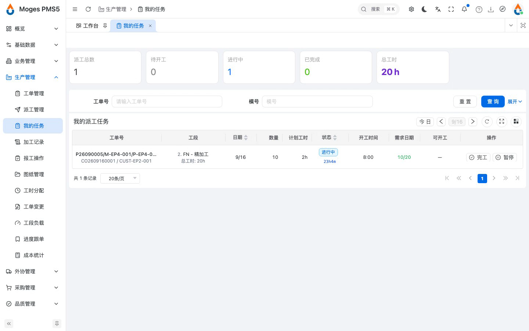Mark the task as 完工
Viewport: 529px width, 331px height.
[478, 157]
